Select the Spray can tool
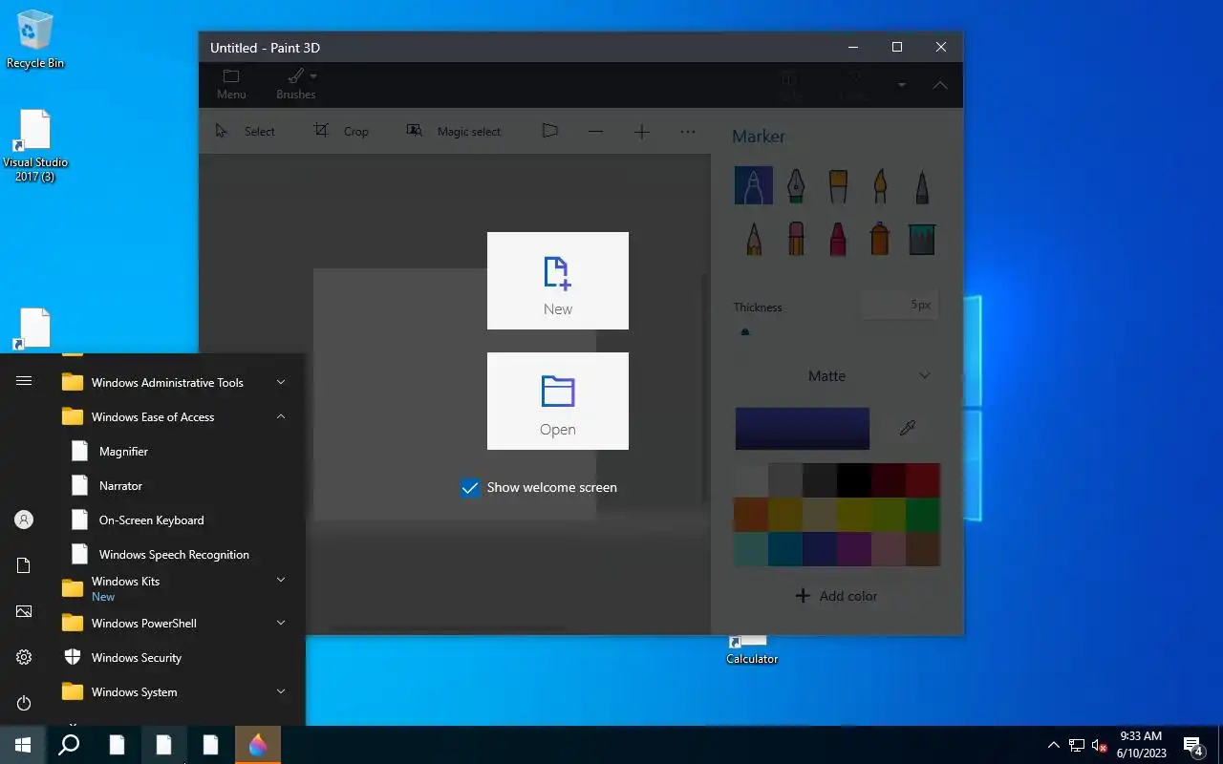 click(x=880, y=239)
